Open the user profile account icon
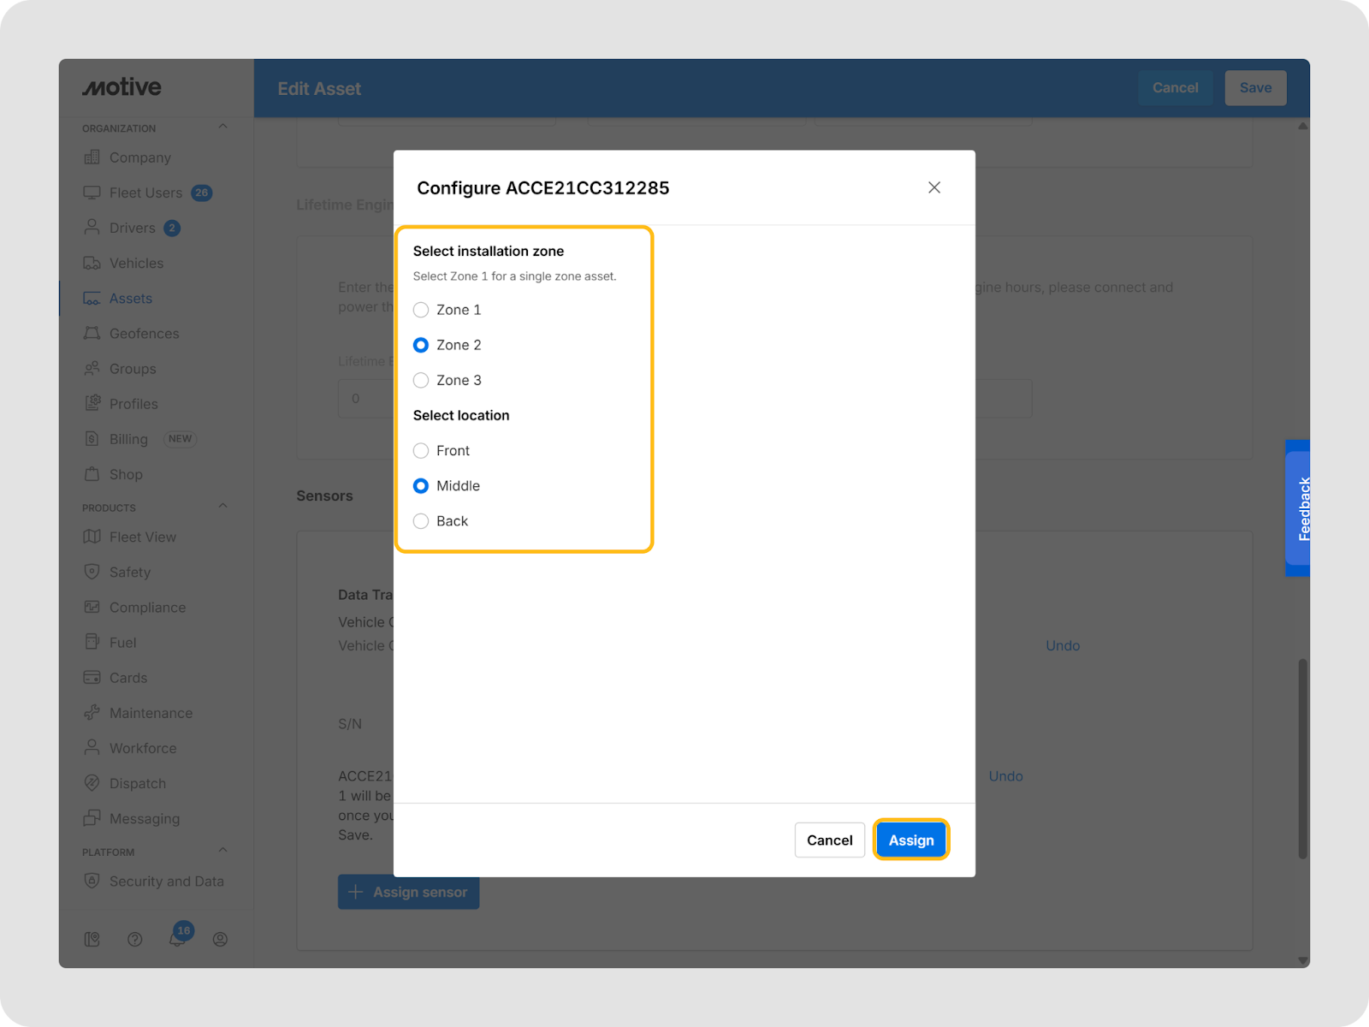 pyautogui.click(x=220, y=939)
